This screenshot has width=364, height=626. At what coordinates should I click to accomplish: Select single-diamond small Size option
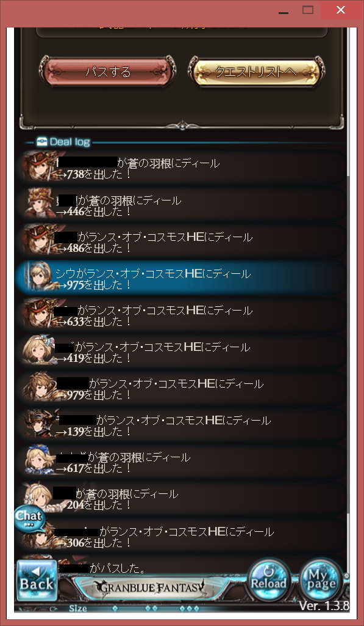tap(115, 608)
